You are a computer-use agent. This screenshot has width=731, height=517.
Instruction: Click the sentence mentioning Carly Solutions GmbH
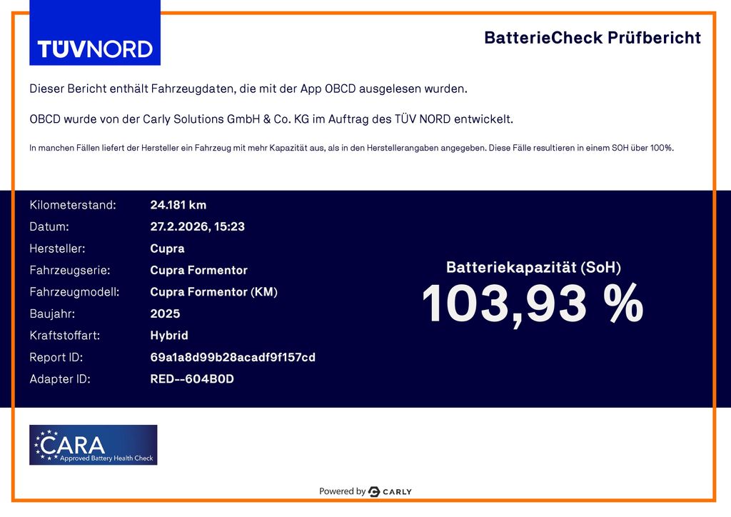pos(271,119)
